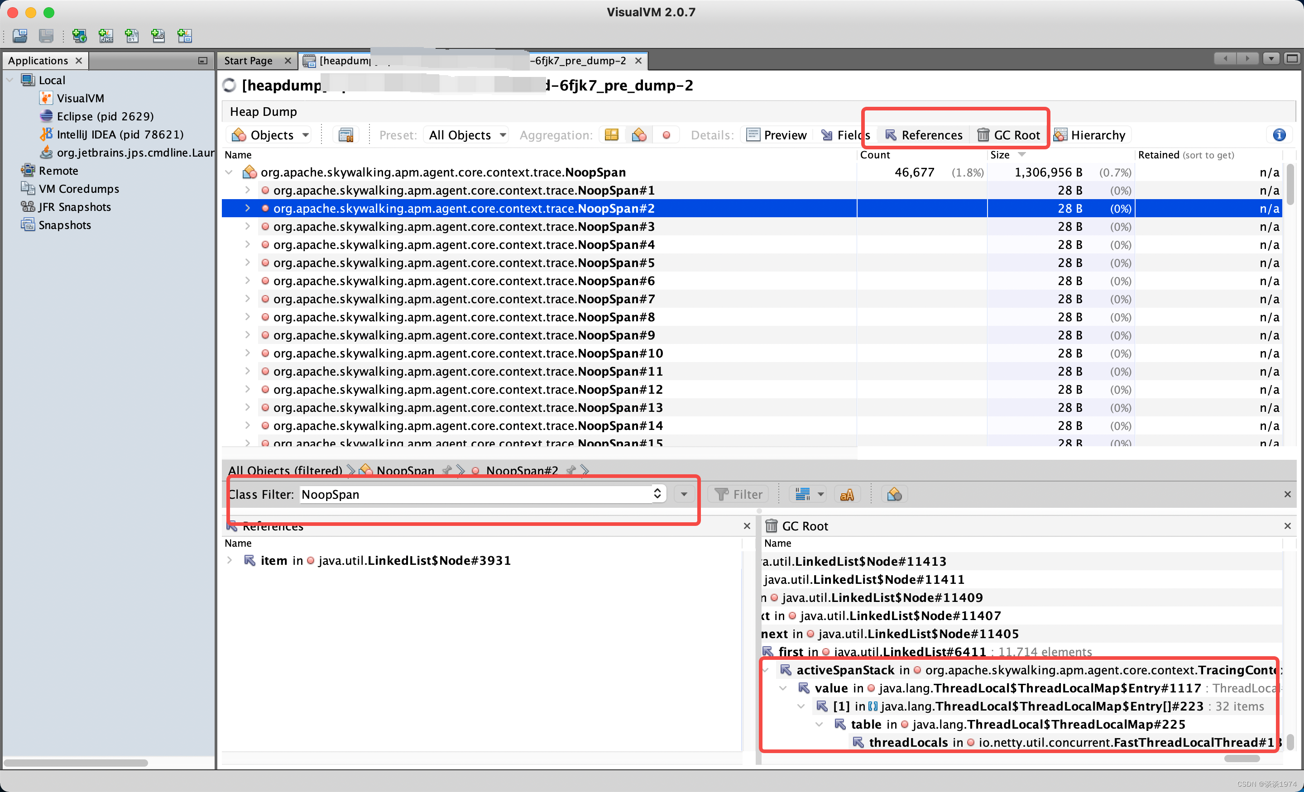Toggle the Hierarchy details view
Viewport: 1304px width, 792px height.
[1090, 135]
